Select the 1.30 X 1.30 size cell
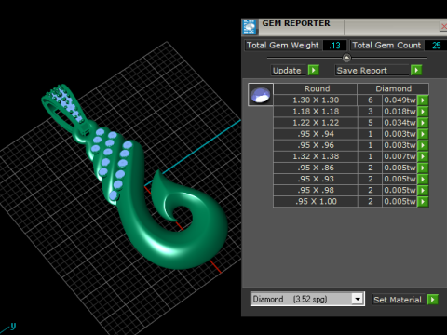 (316, 100)
